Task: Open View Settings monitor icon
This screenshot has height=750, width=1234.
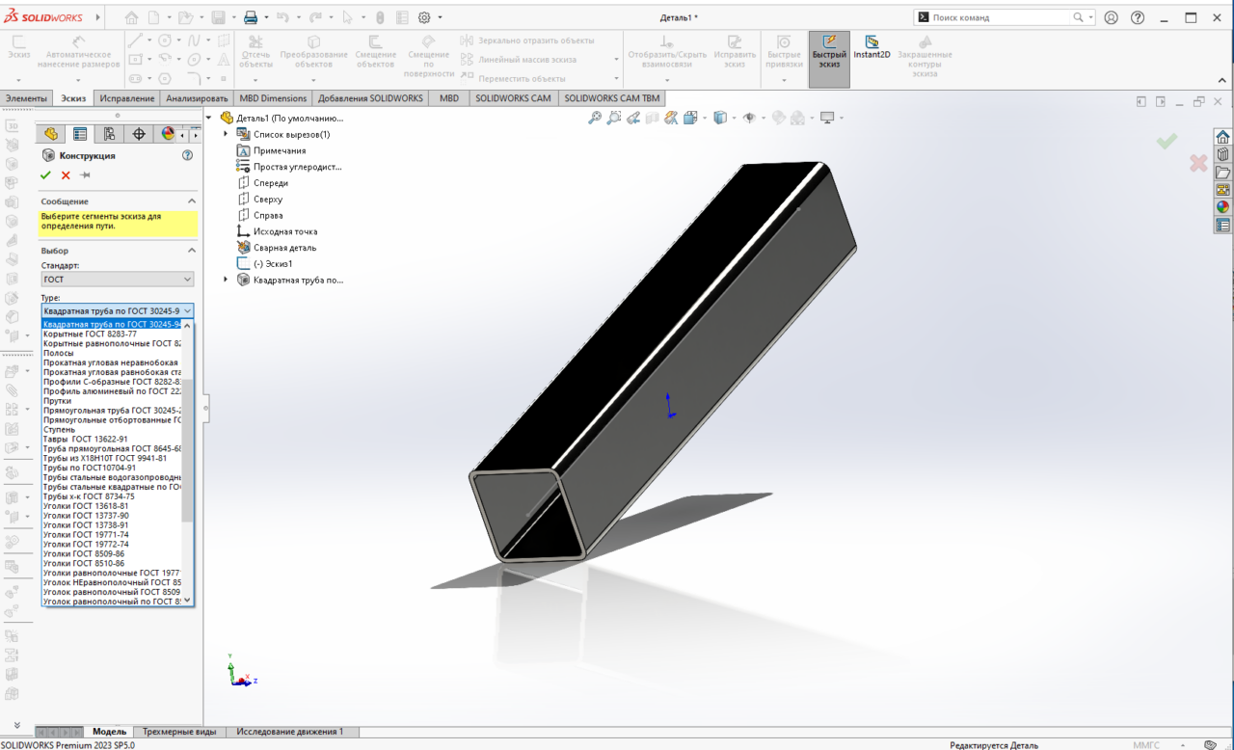Action: 827,118
